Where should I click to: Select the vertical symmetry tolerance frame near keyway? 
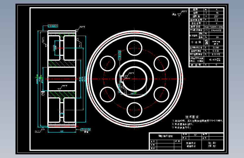(120, 55)
